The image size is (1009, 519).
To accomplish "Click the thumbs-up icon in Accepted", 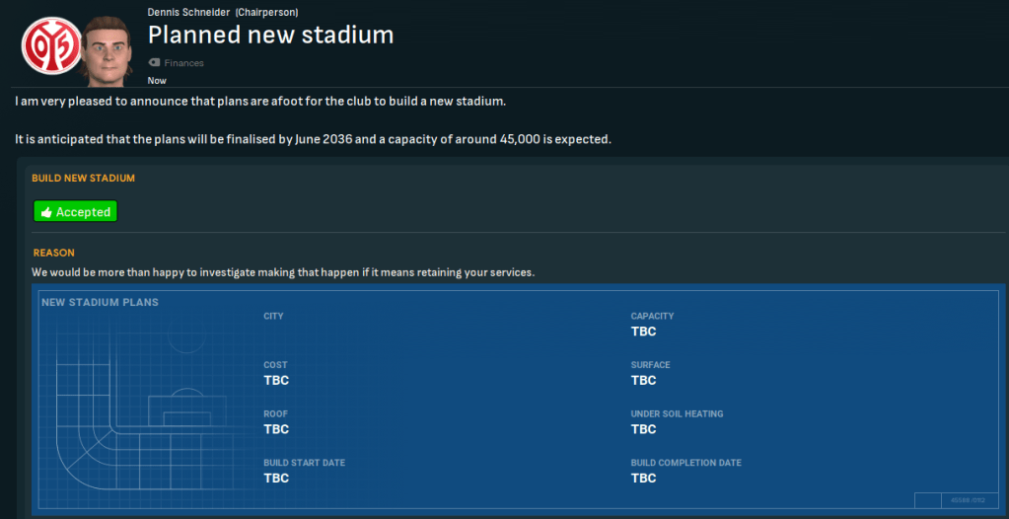I will point(46,212).
